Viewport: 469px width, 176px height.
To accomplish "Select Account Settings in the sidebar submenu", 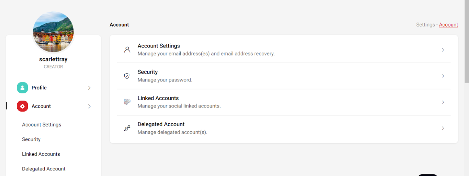I will click(41, 124).
